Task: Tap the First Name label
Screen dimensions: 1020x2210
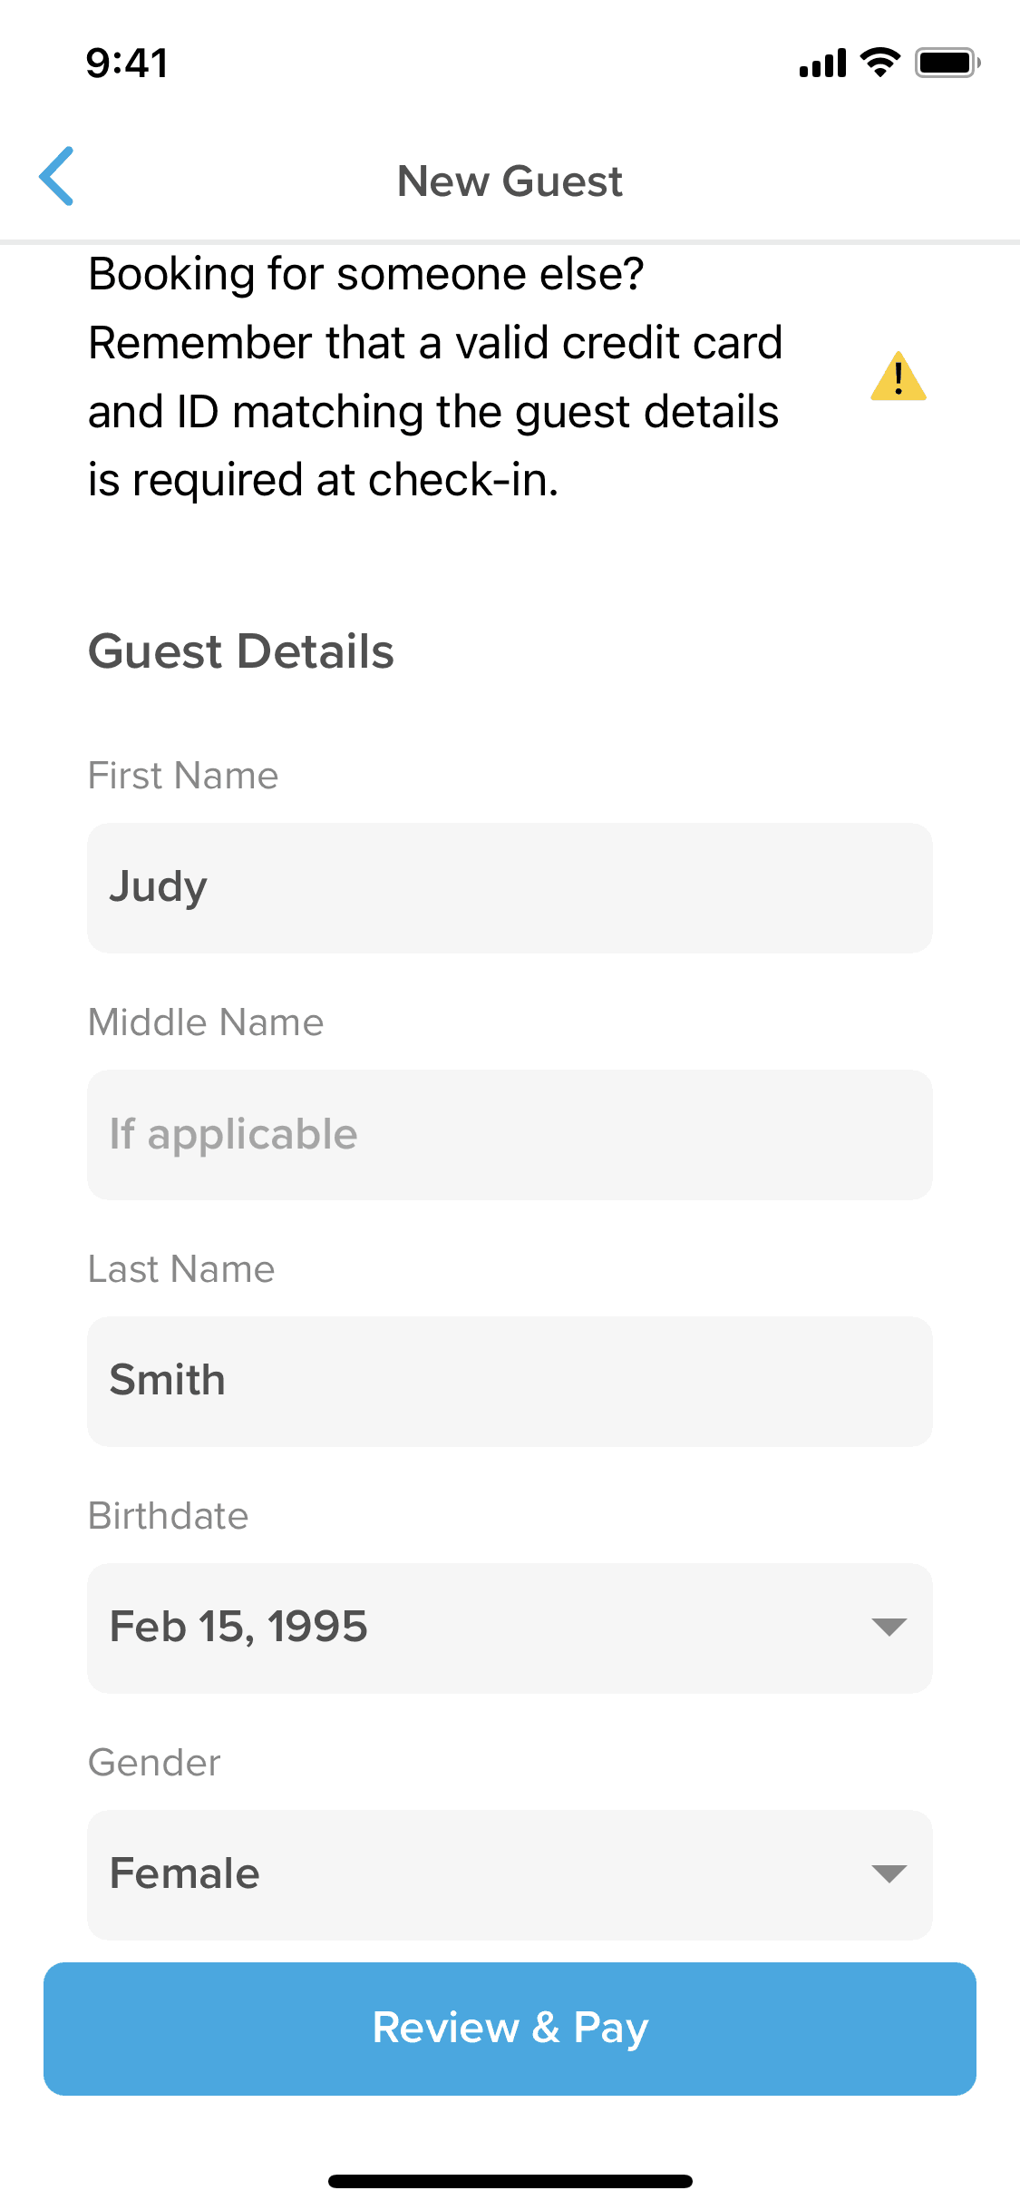Action: pos(183,776)
